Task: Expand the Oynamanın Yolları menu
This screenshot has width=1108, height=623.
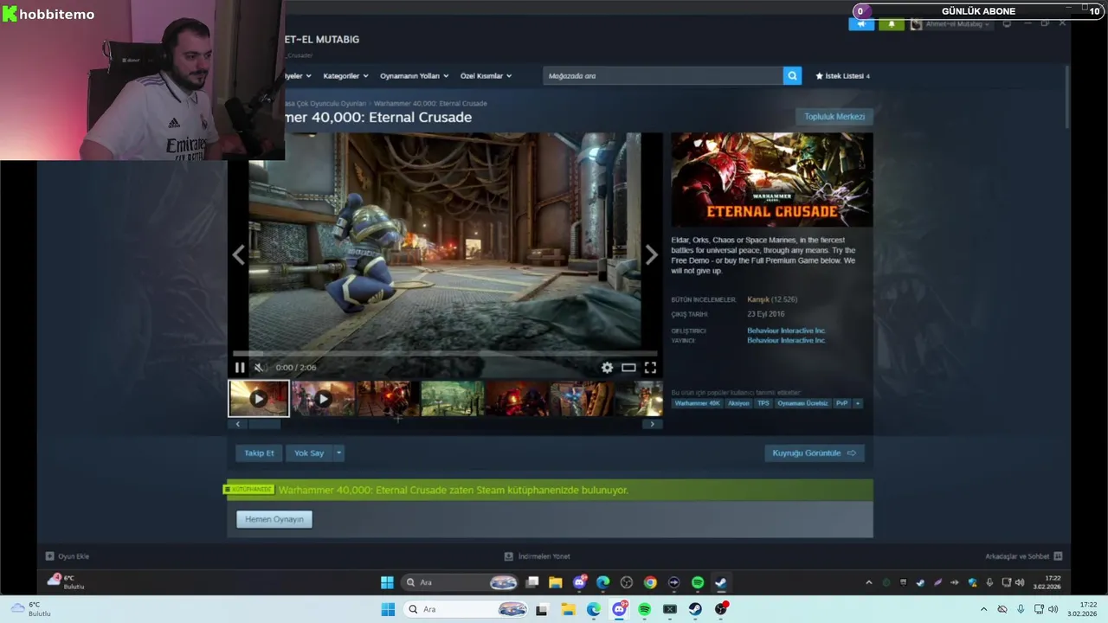Action: 415,76
